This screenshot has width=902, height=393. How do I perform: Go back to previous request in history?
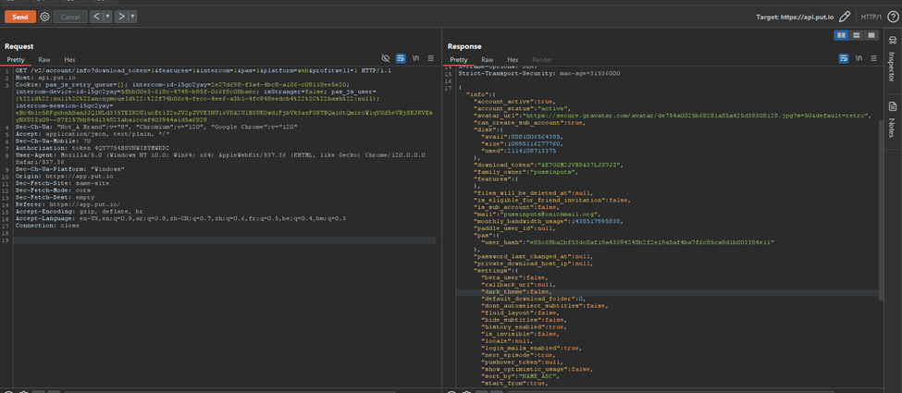[x=97, y=17]
